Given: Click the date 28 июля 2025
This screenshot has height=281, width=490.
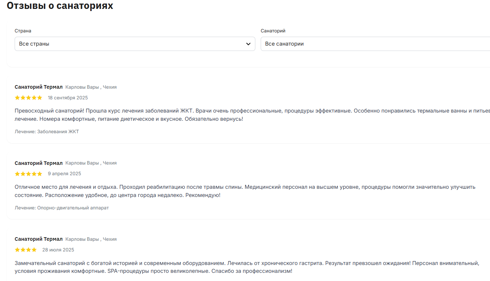Looking at the screenshot, I should pos(58,250).
